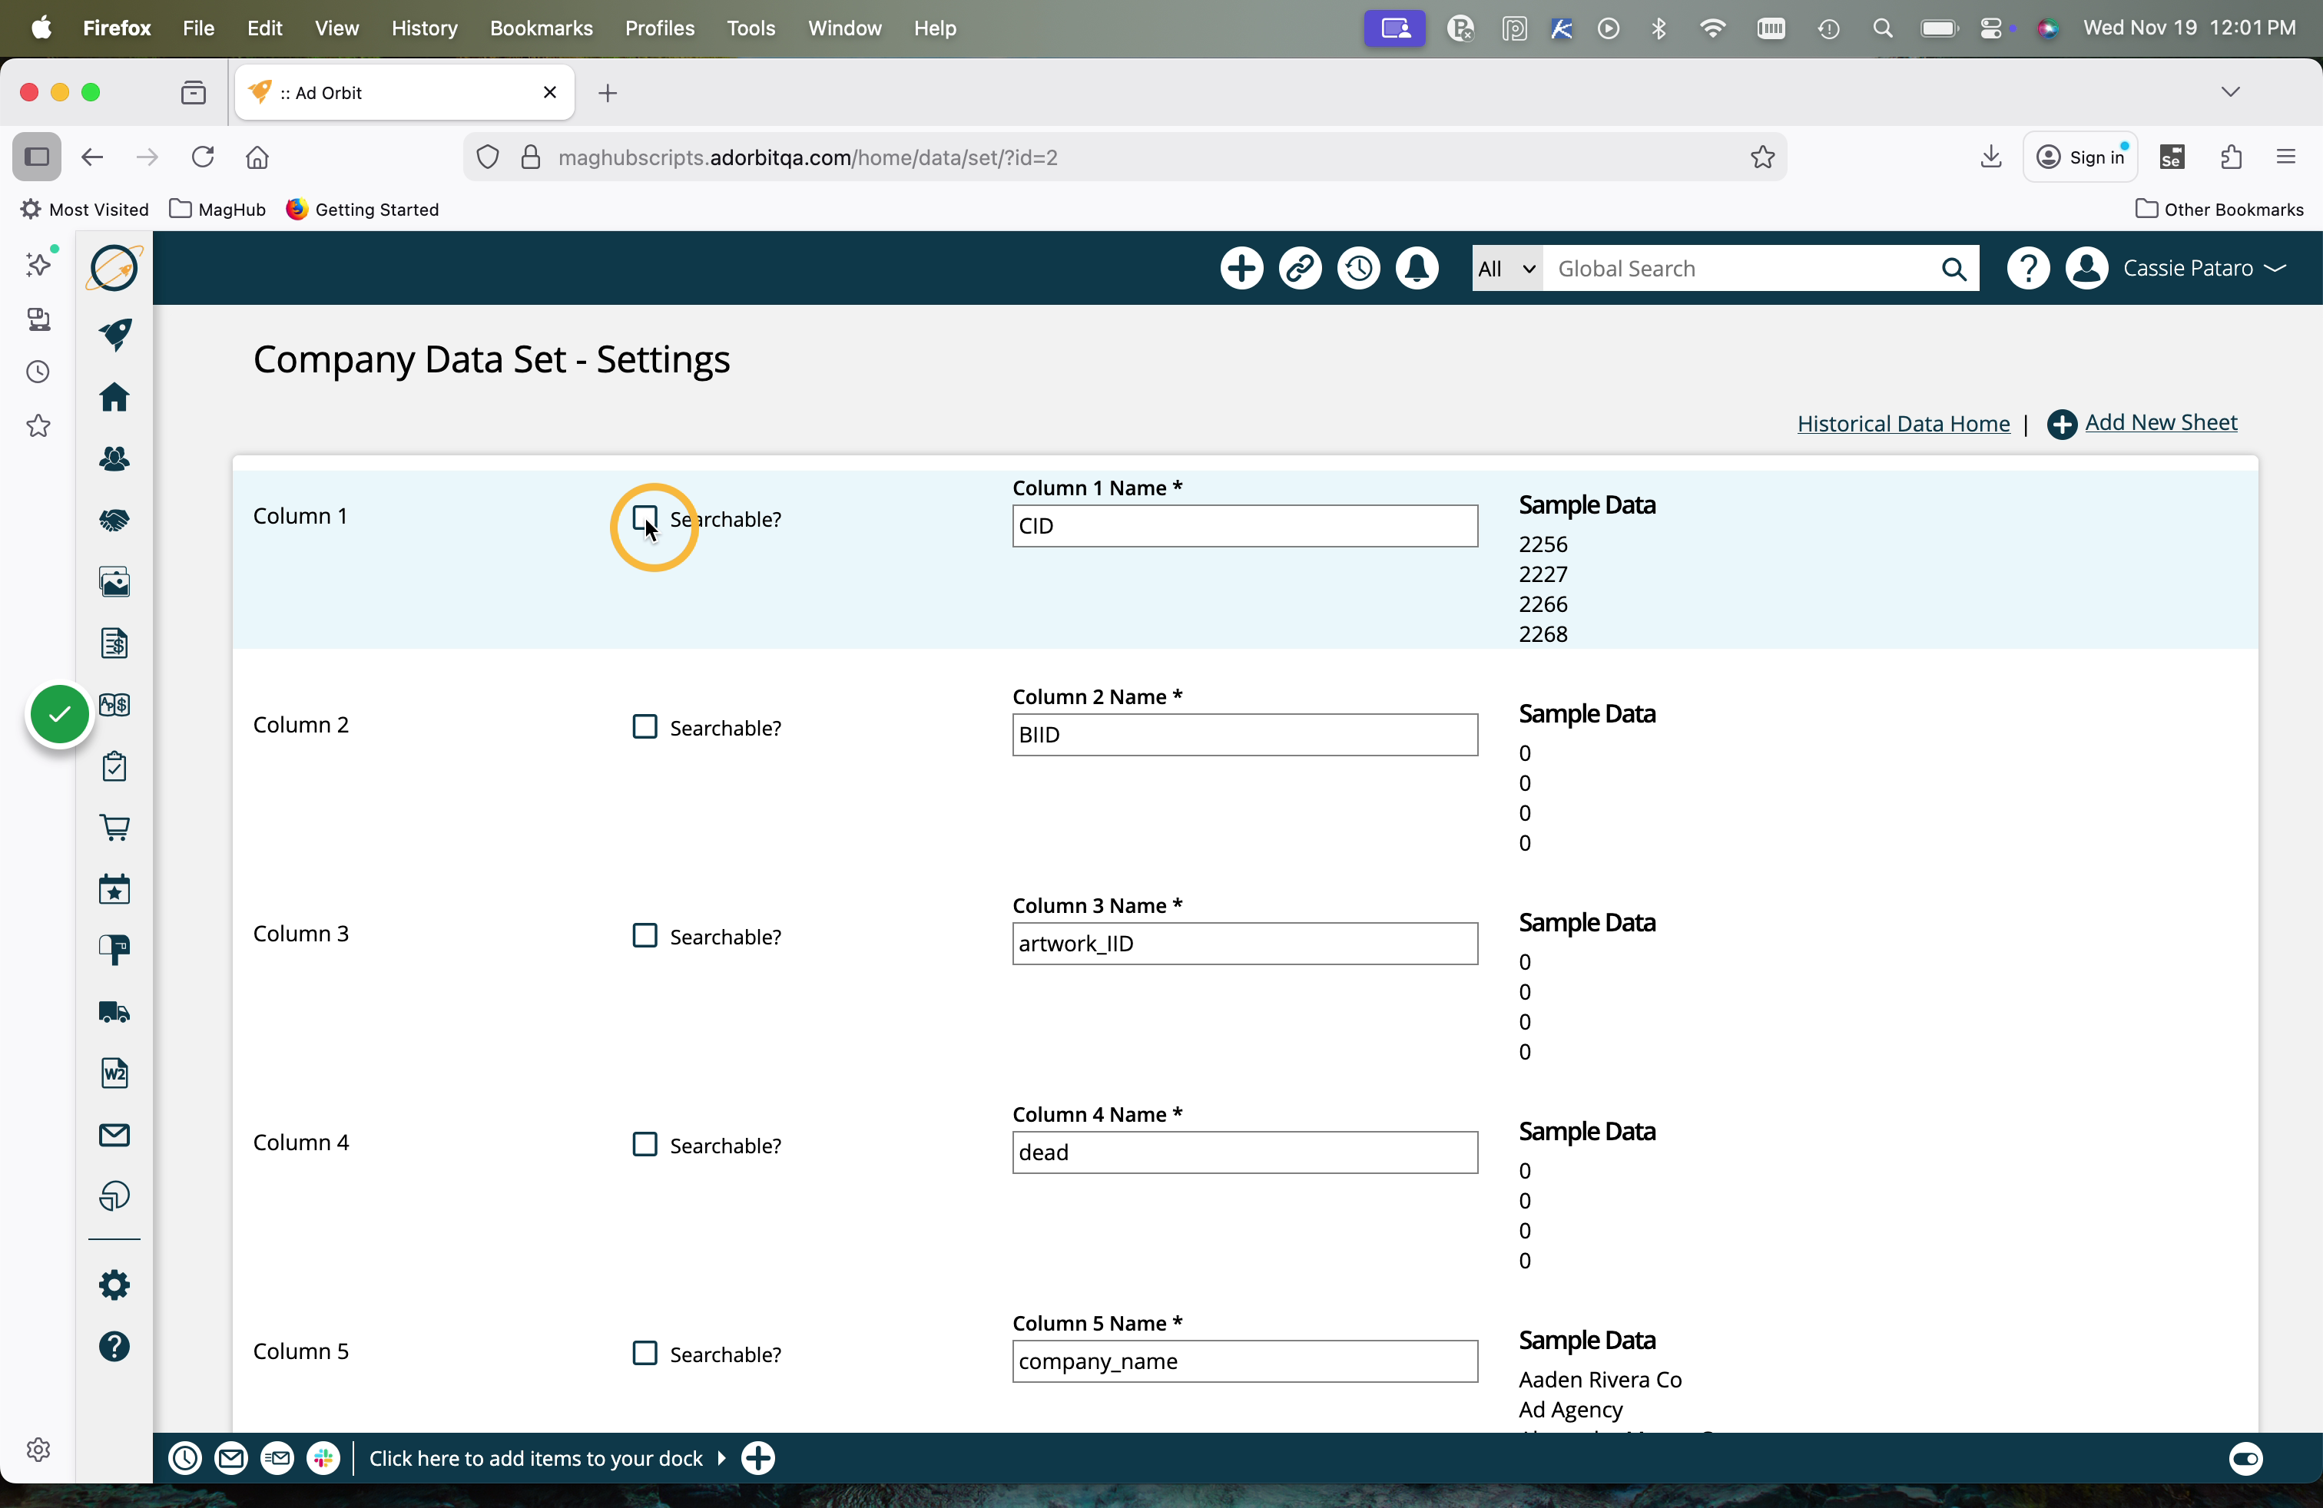Image resolution: width=2323 pixels, height=1508 pixels.
Task: Expand the Firefox list all tabs arrow
Action: (2230, 91)
